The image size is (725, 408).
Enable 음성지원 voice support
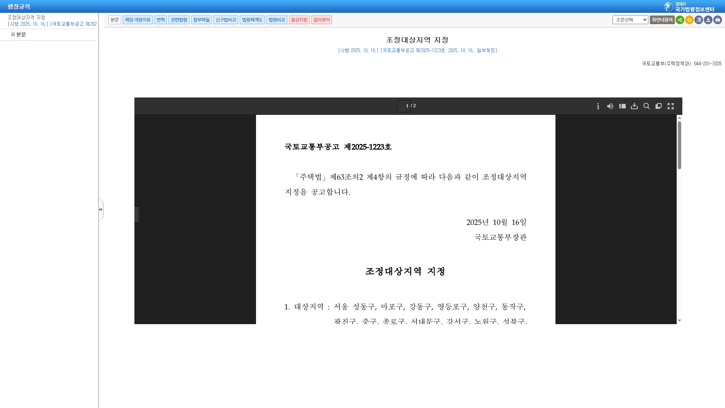tap(299, 20)
